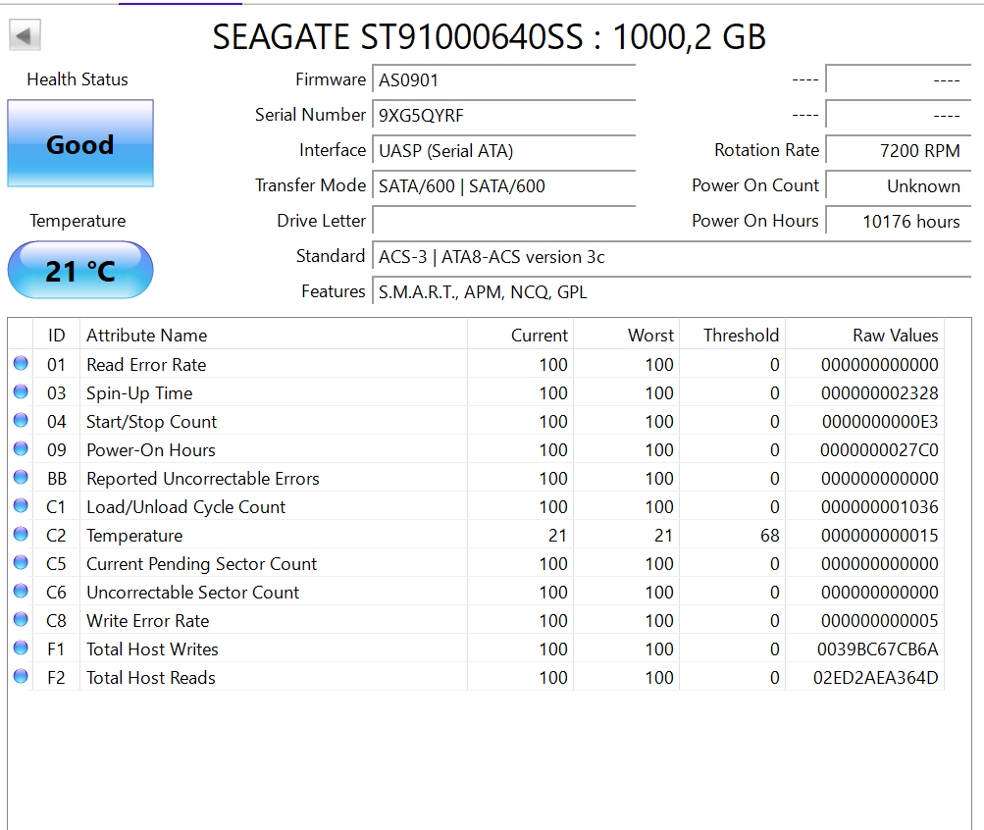Click ID cell BB
The height and width of the screenshot is (830, 984).
point(57,479)
